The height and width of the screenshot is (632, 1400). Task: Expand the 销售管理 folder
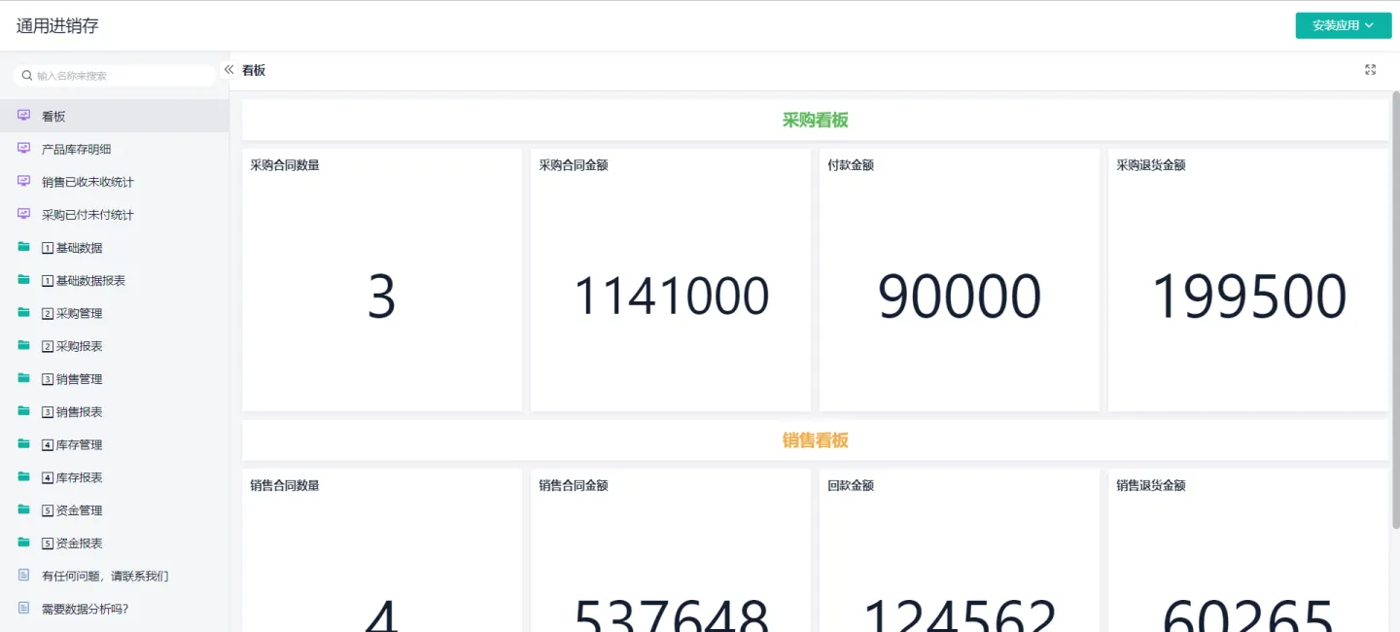click(115, 379)
